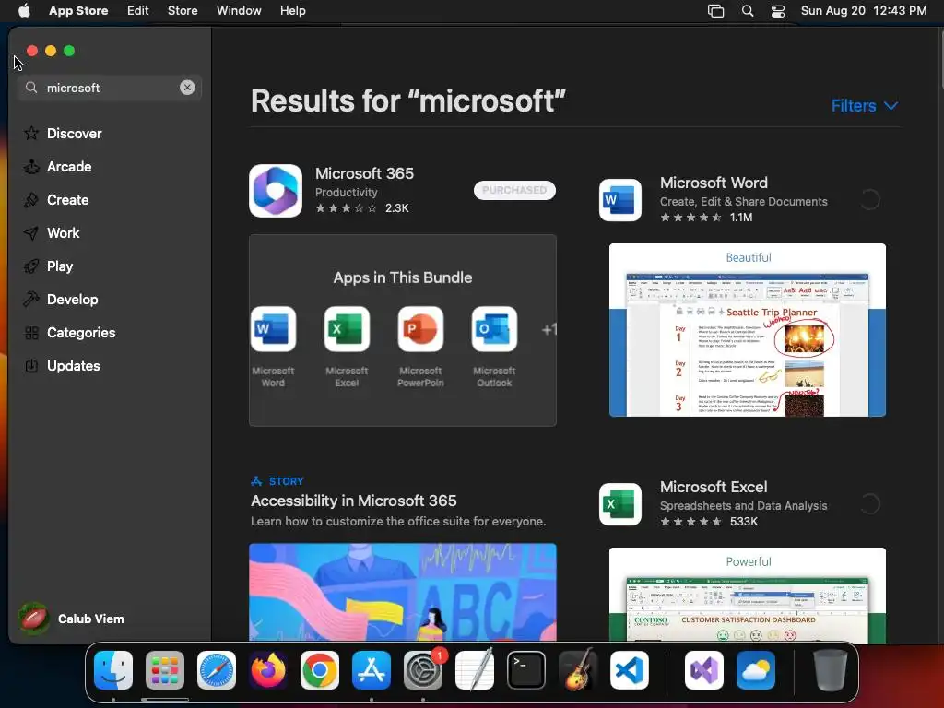The image size is (944, 708).
Task: Open the Edit menu
Action: pyautogui.click(x=138, y=11)
